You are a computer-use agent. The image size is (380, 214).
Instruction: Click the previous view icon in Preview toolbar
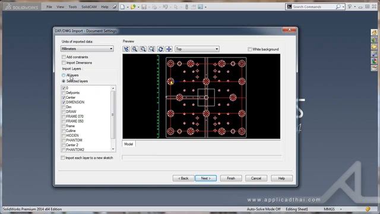pos(126,49)
